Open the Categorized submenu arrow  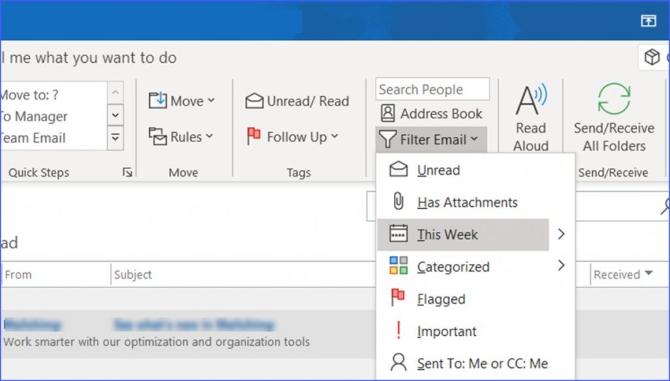coord(561,266)
